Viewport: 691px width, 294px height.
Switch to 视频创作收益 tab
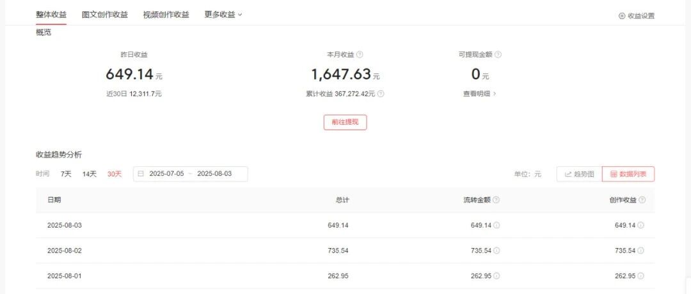click(x=166, y=15)
